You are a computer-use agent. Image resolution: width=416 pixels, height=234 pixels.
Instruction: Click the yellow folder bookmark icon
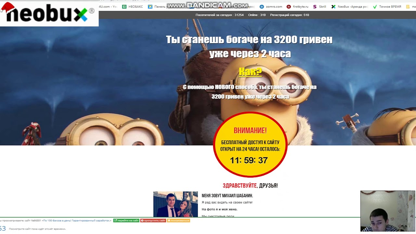coord(408,6)
